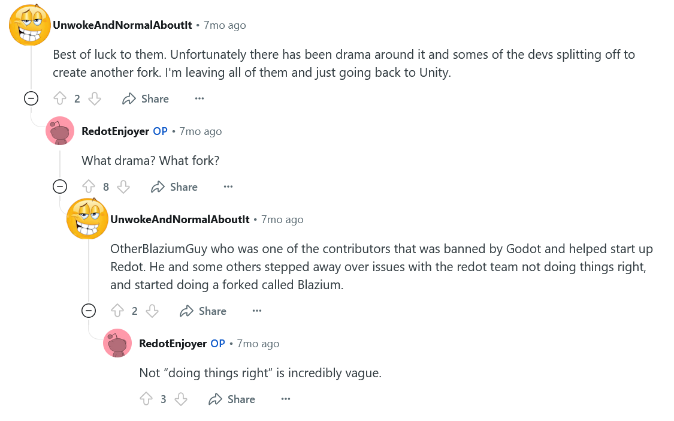Open more options on the Blazium comment
The height and width of the screenshot is (421, 674).
256,311
